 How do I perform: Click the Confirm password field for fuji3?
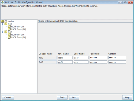click(x=117, y=62)
